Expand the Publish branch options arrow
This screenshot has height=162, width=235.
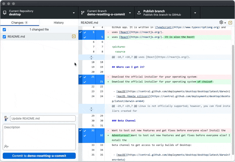195,13
